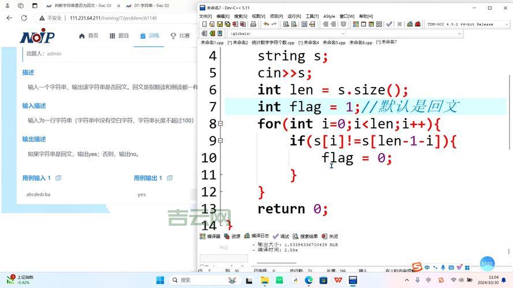Collapse the for loop fold at line 8
This screenshot has width=513, height=288.
pos(220,124)
